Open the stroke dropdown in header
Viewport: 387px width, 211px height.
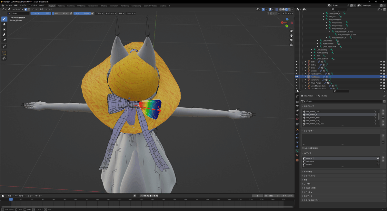coord(111,14)
